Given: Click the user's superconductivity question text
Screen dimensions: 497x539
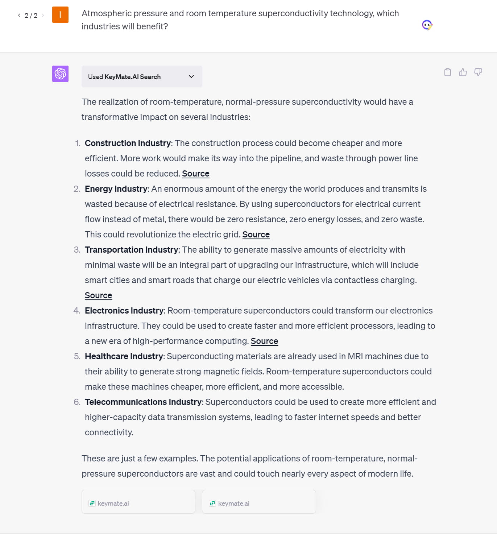Looking at the screenshot, I should click(x=240, y=20).
